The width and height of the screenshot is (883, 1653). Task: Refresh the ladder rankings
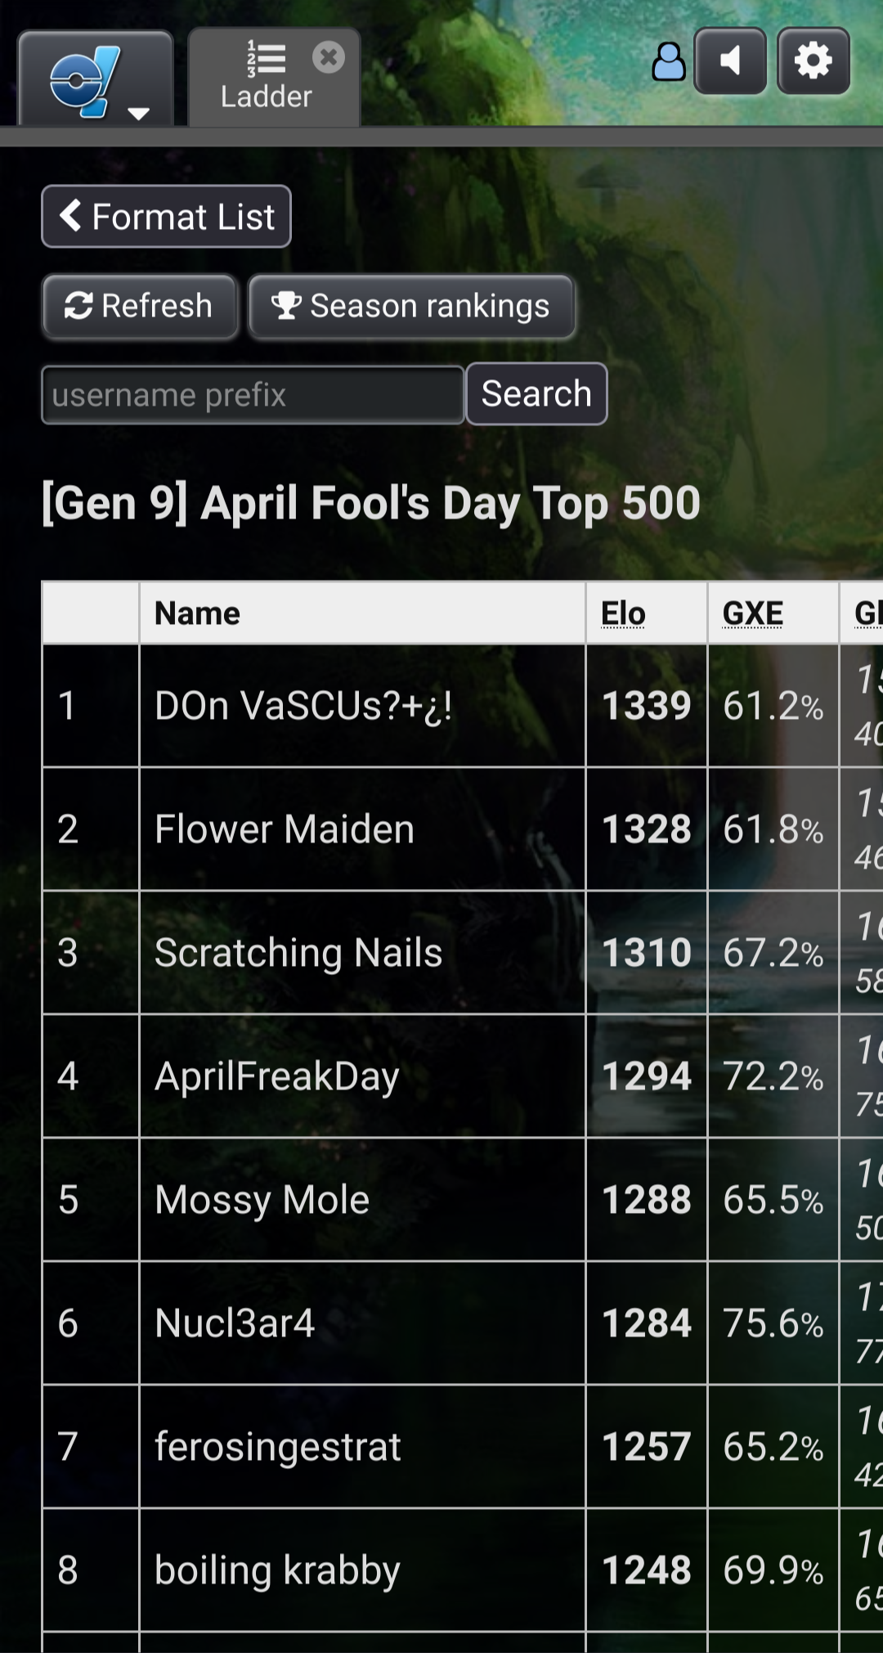pyautogui.click(x=140, y=307)
